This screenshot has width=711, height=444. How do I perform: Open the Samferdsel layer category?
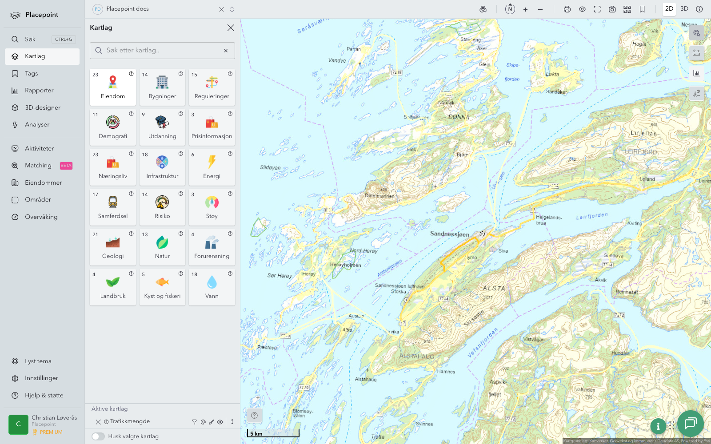pos(113,207)
